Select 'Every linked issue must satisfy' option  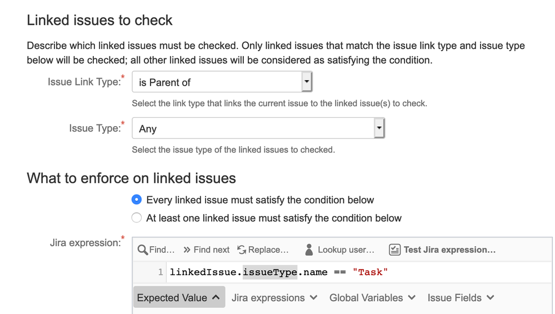(137, 200)
